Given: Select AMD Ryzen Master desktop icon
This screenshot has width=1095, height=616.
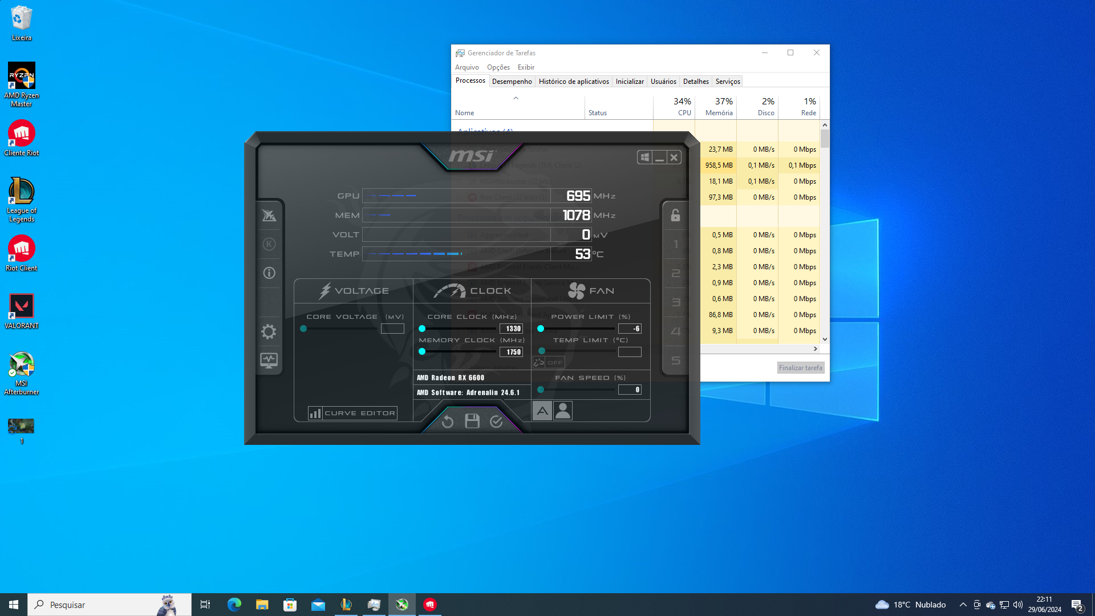Looking at the screenshot, I should pos(22,84).
